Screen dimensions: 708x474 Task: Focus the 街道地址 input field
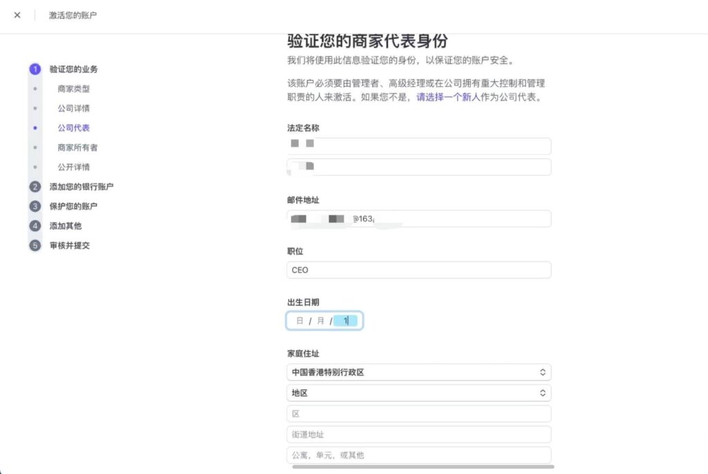pyautogui.click(x=418, y=435)
